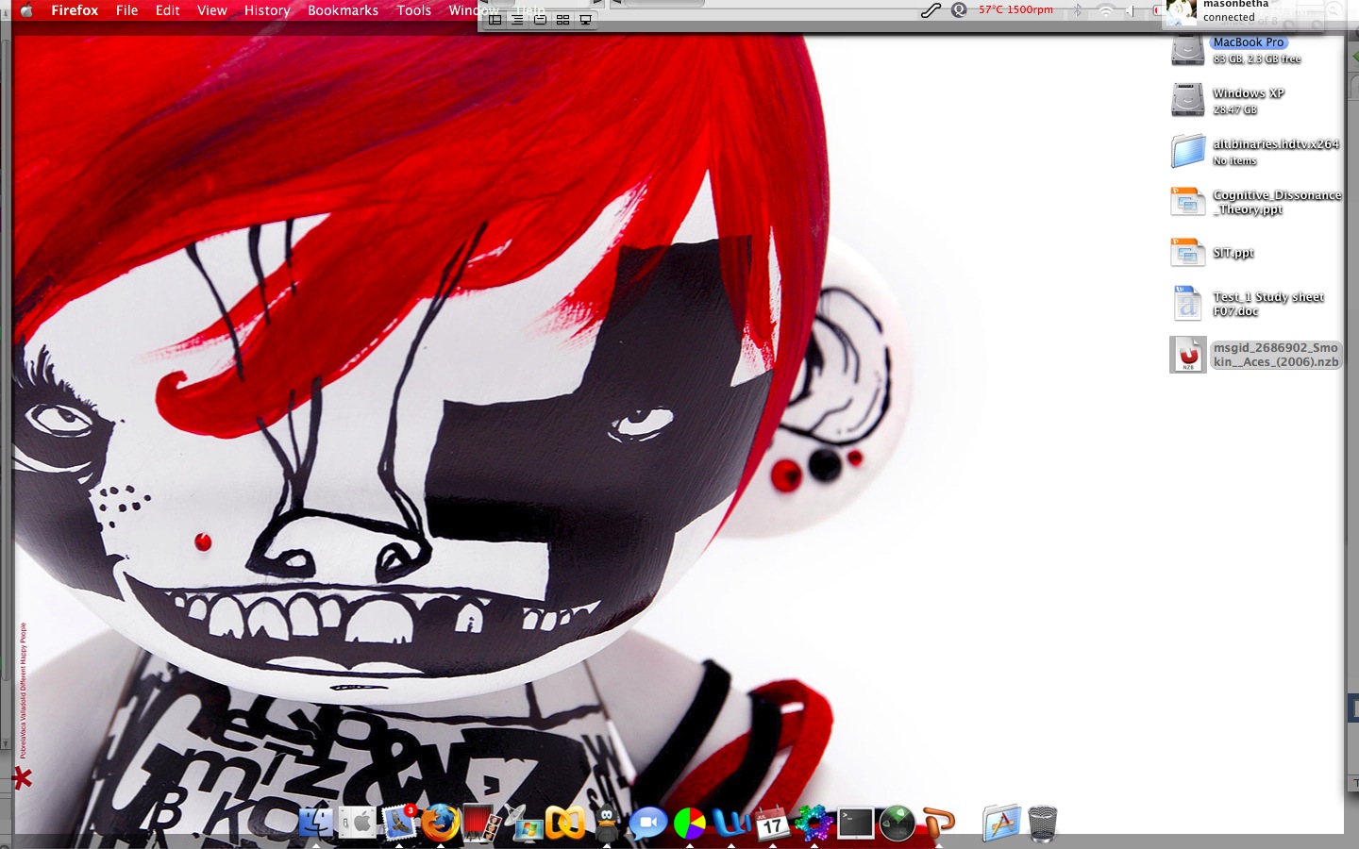Click the Quicksilver Q menu bar icon
Screen dimensions: 1359x849
[x=960, y=10]
